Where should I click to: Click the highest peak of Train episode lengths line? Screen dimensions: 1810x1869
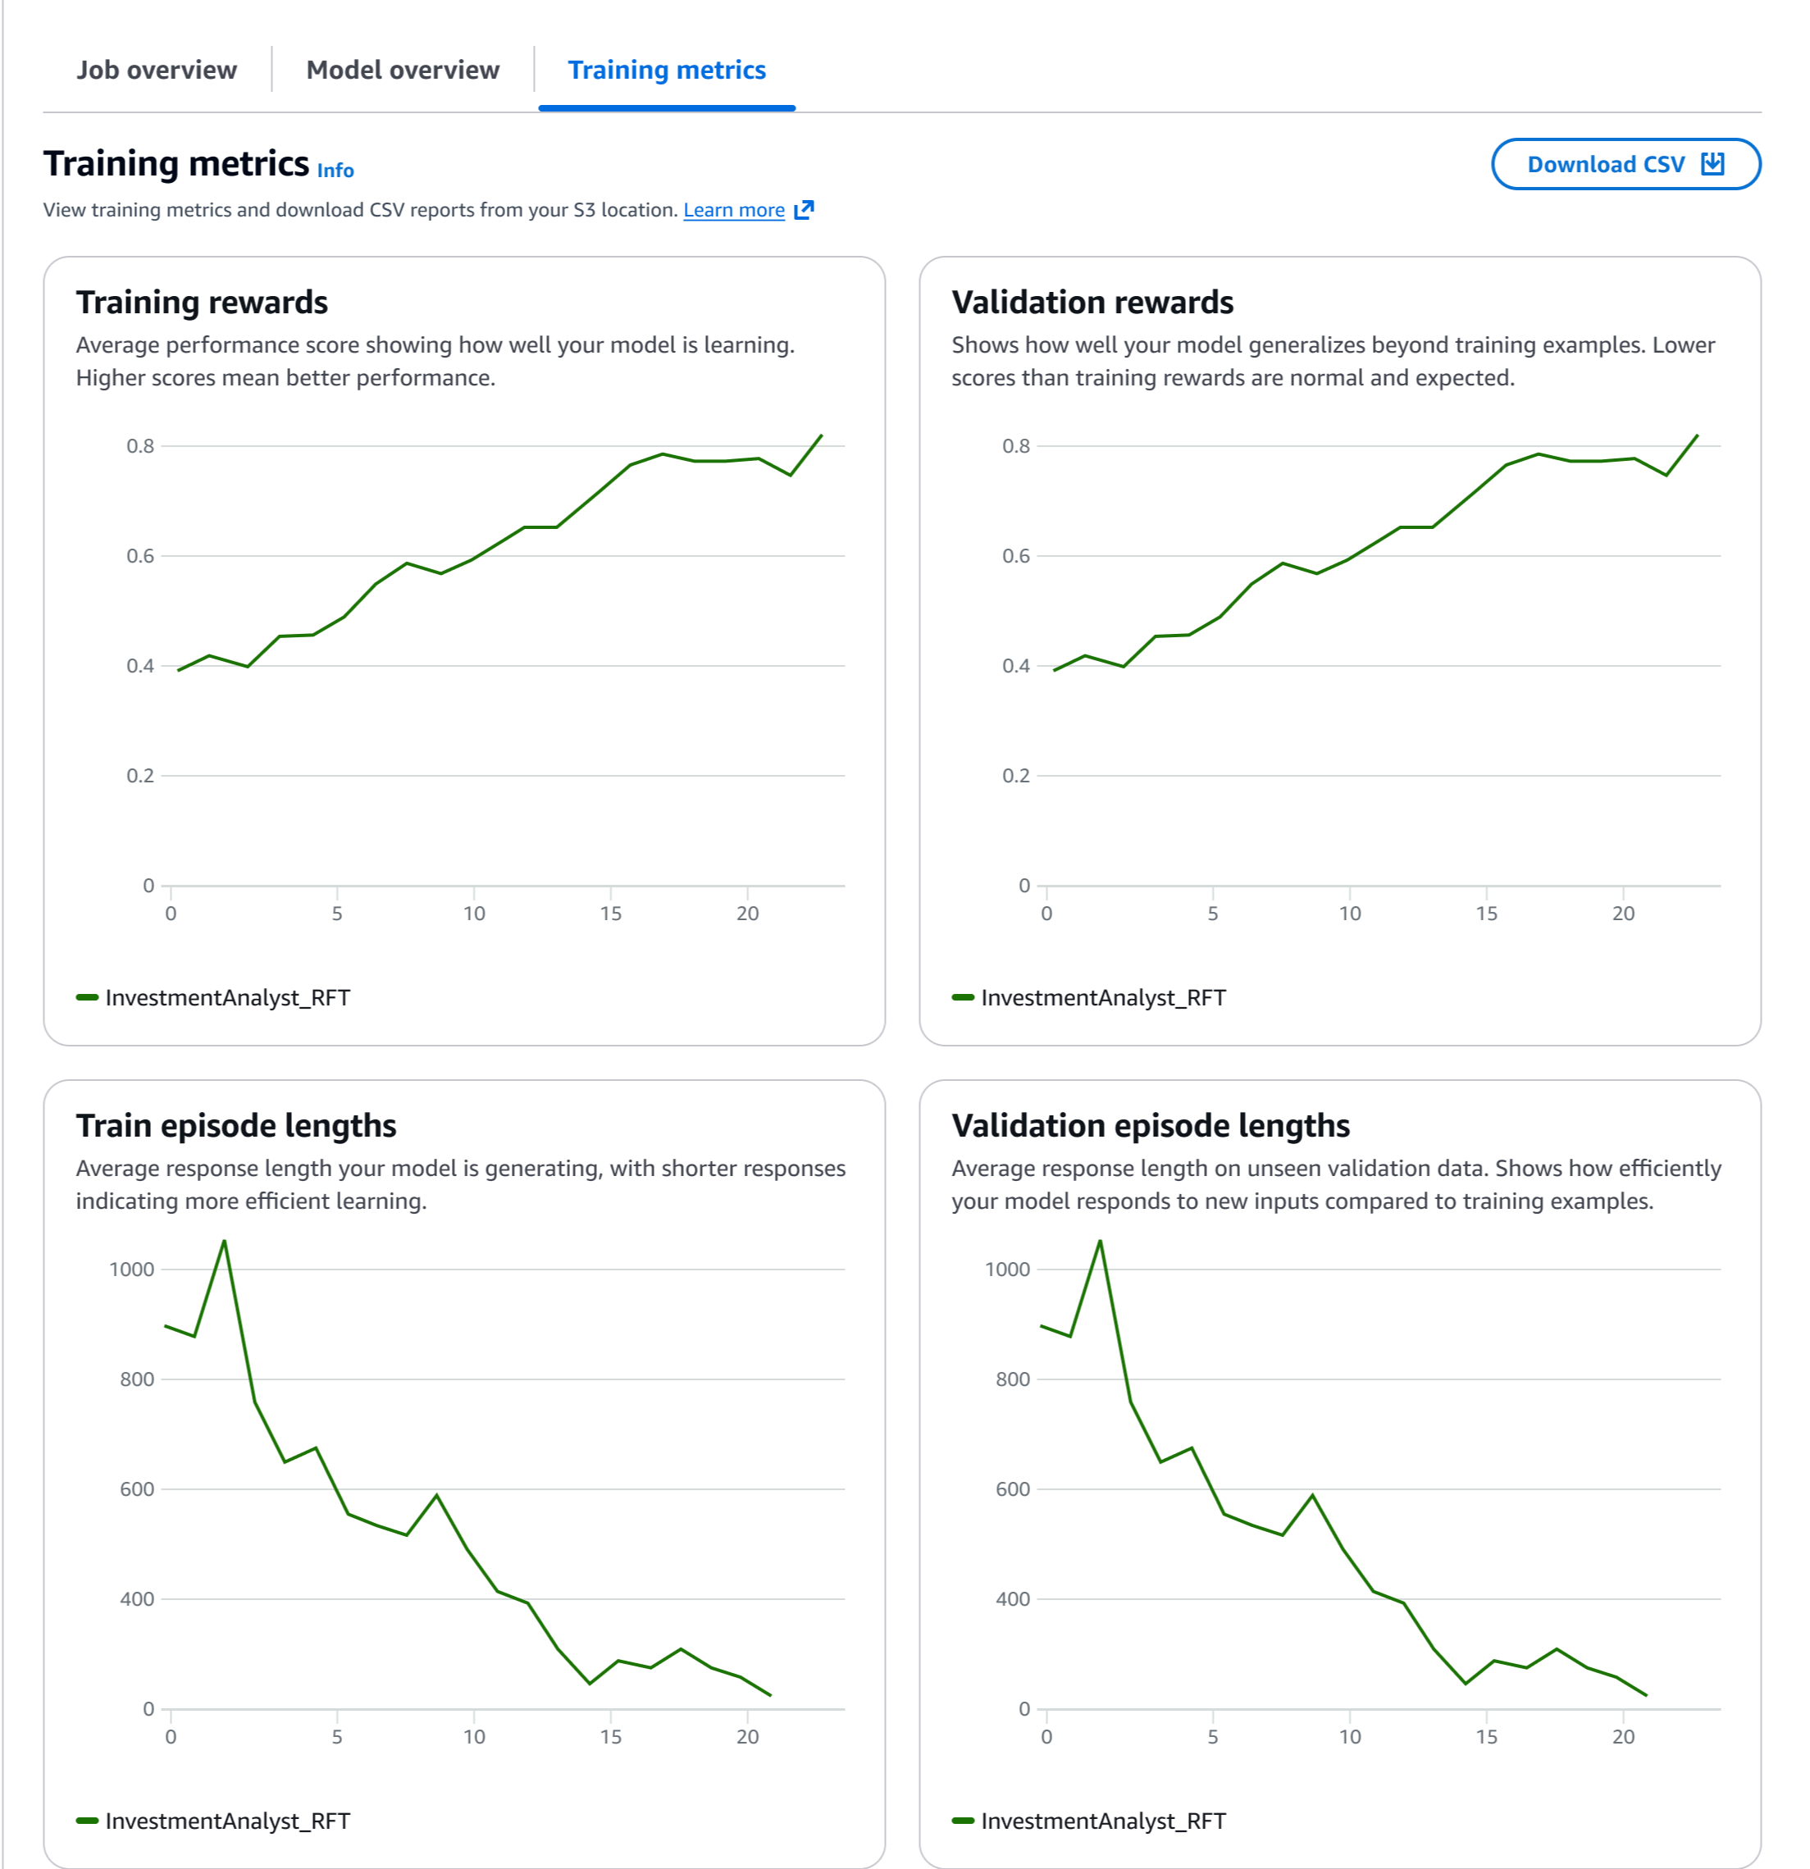(x=224, y=1241)
